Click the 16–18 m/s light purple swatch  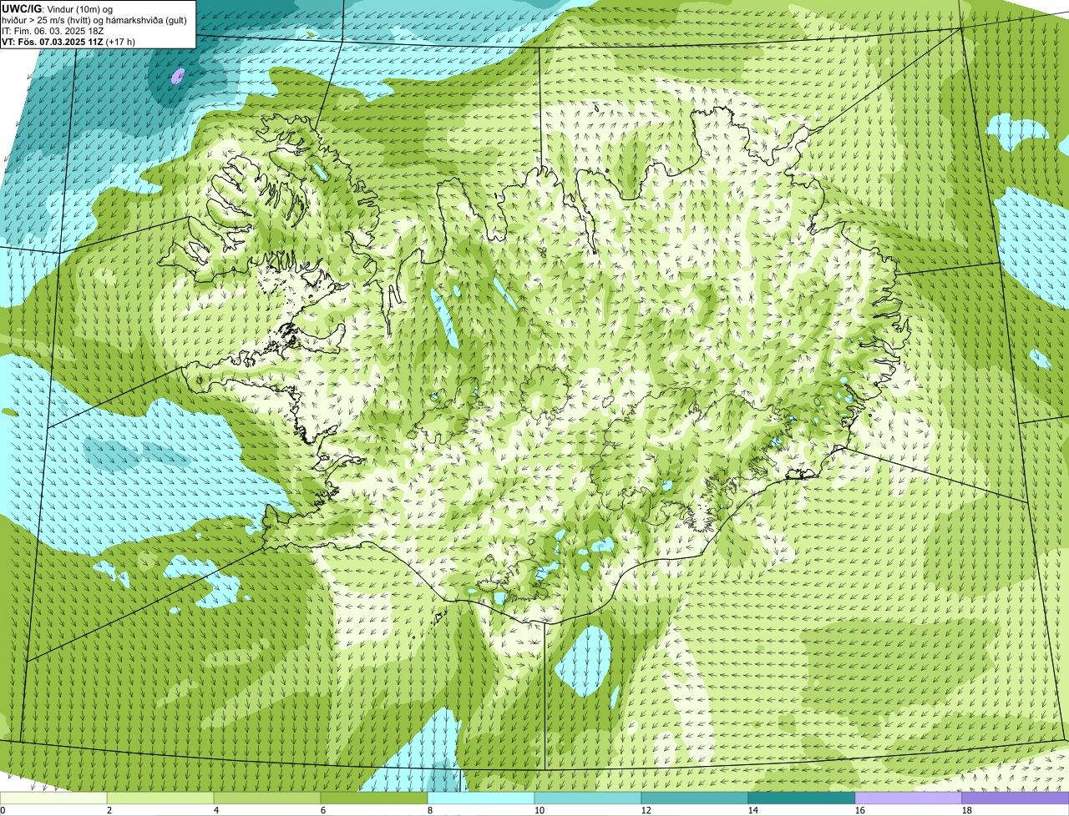(909, 798)
